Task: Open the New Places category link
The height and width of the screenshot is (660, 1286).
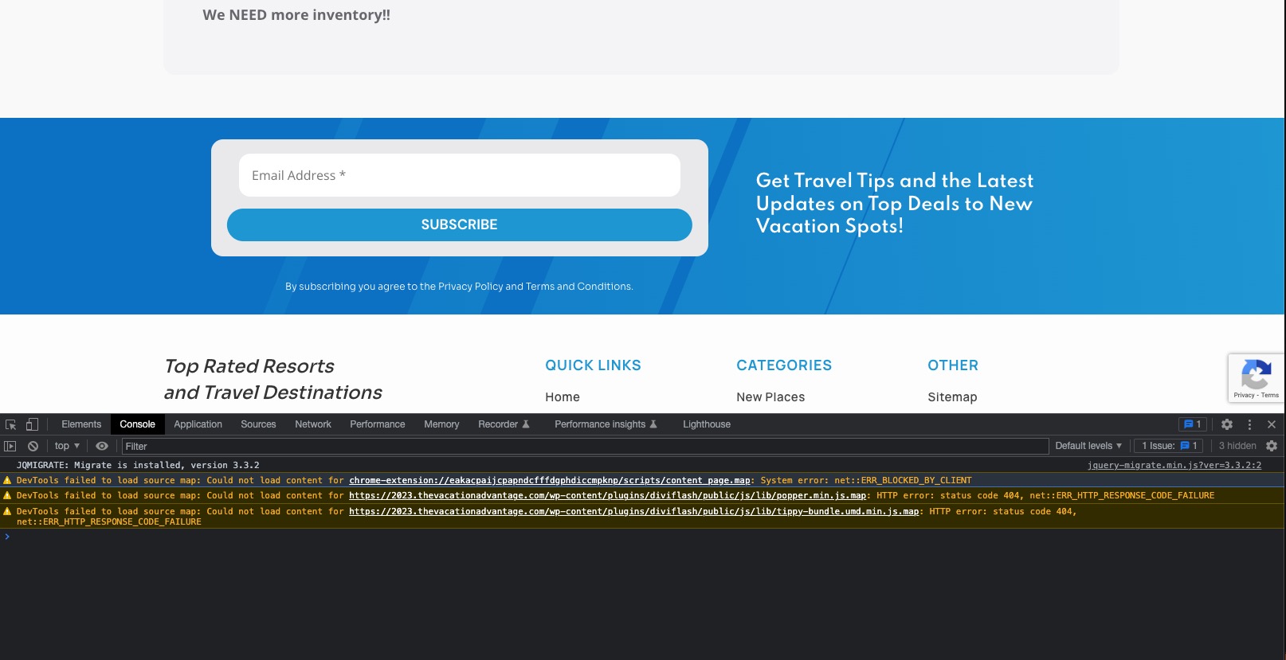Action: [x=770, y=396]
